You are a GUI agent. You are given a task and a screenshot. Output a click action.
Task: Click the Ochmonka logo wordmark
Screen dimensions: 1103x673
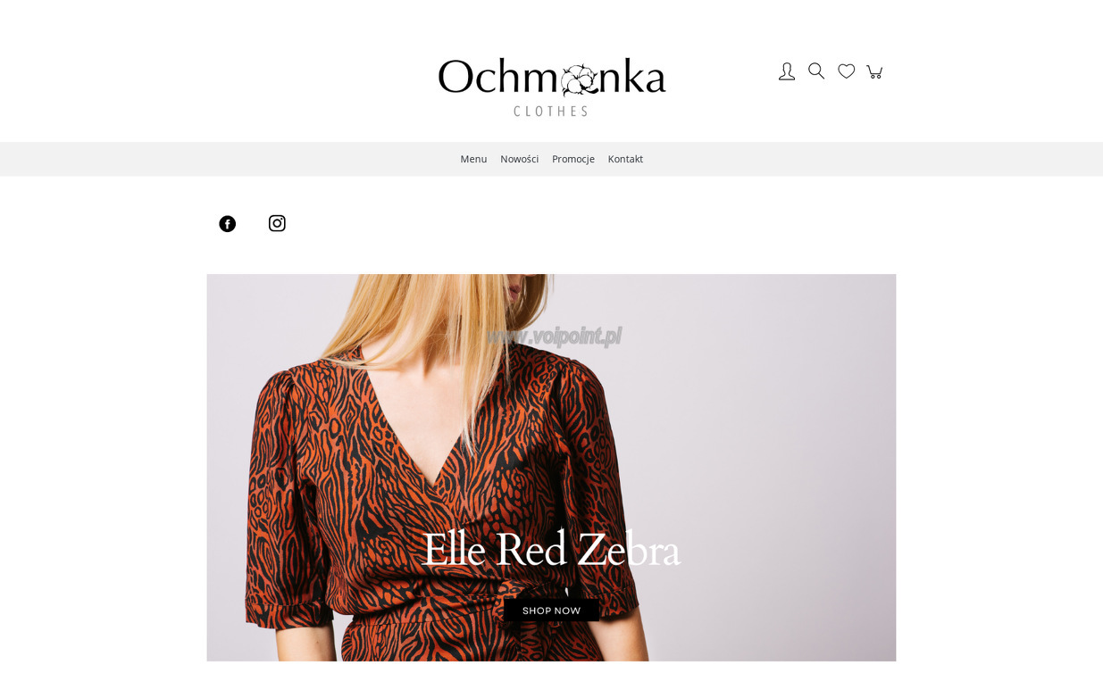(552, 78)
